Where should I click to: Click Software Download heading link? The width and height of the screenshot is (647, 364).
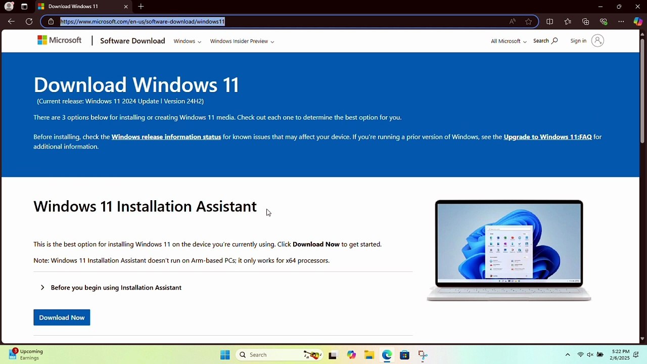tap(132, 41)
